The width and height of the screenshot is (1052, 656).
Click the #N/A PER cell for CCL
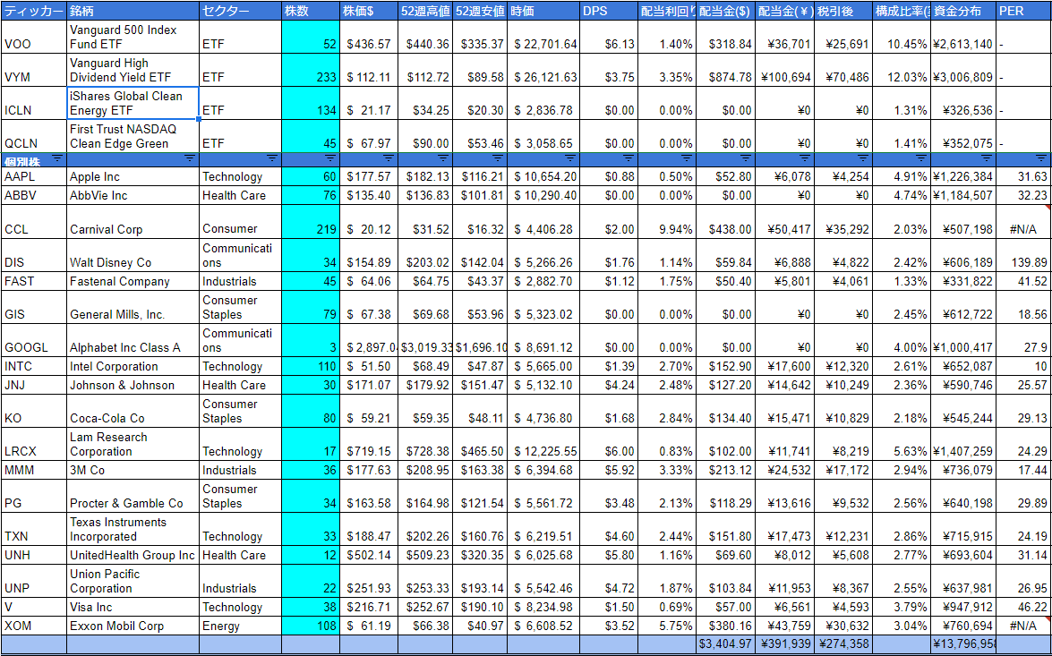pyautogui.click(x=1022, y=229)
